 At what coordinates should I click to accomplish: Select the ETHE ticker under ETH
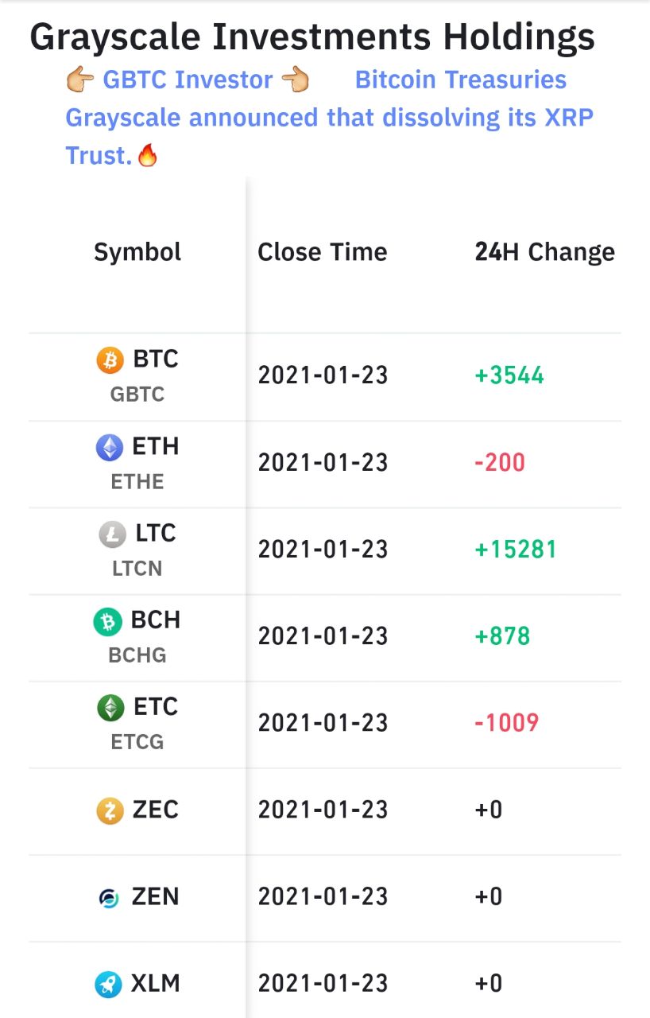pos(137,482)
